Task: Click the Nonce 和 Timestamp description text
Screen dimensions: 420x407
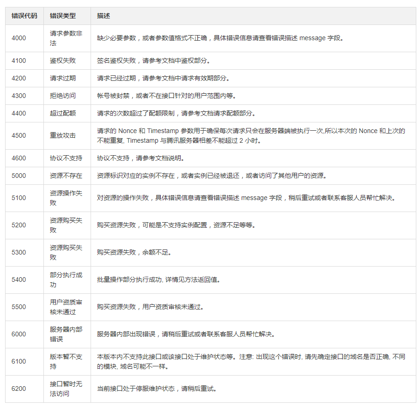Action: tap(251, 135)
